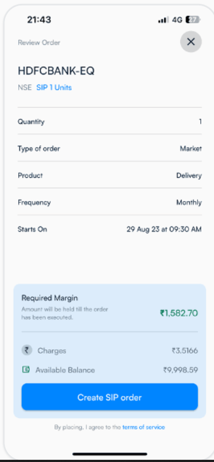Tap the rupee Charges icon

26,351
